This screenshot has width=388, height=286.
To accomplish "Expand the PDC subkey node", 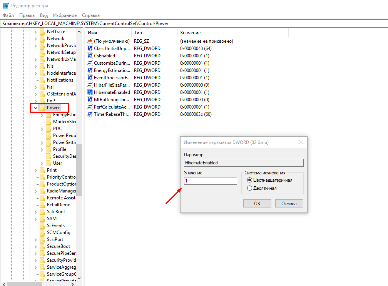I will (42, 129).
